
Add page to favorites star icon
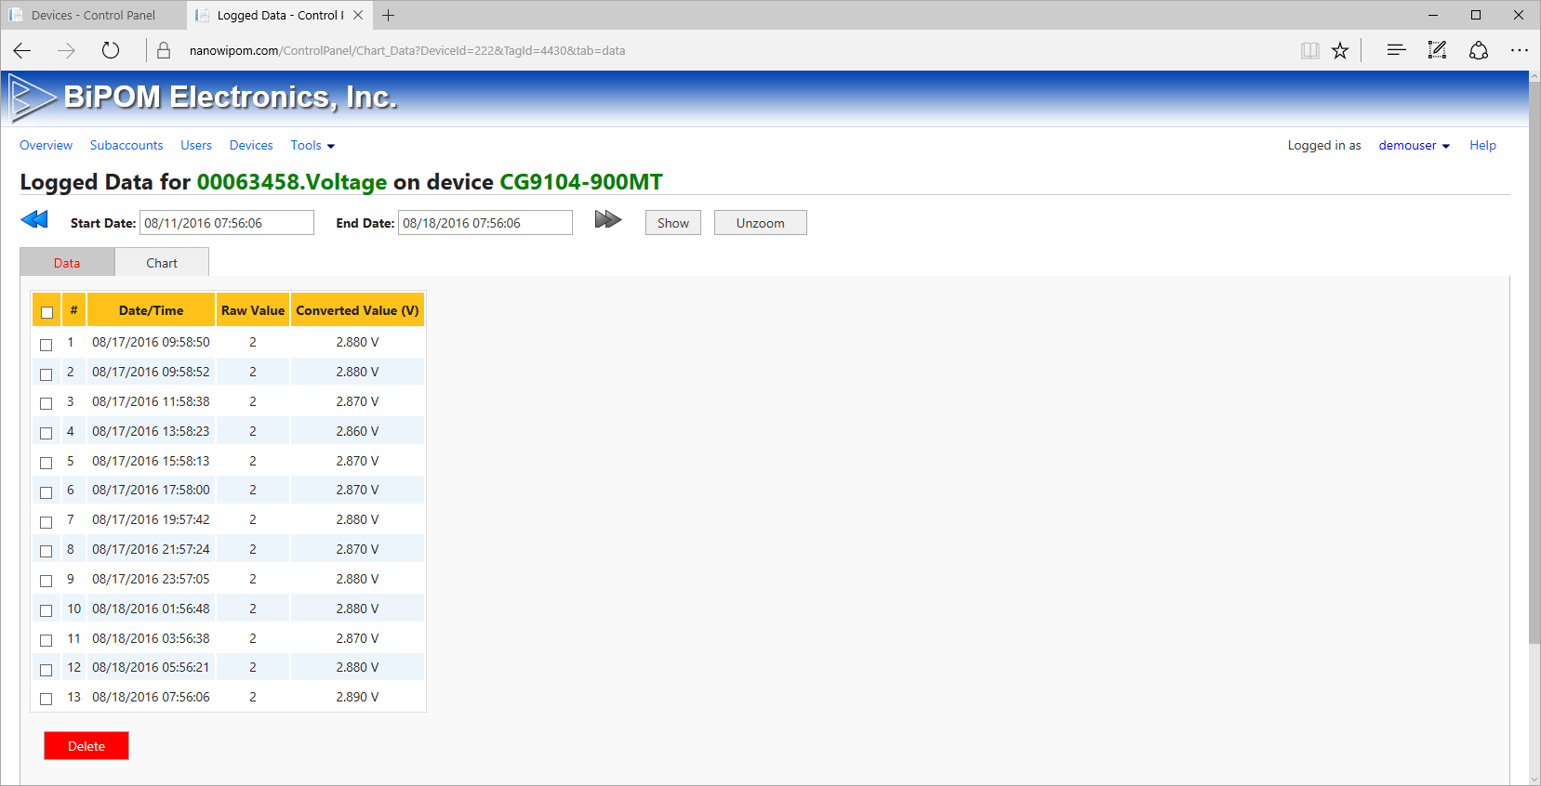click(x=1340, y=50)
